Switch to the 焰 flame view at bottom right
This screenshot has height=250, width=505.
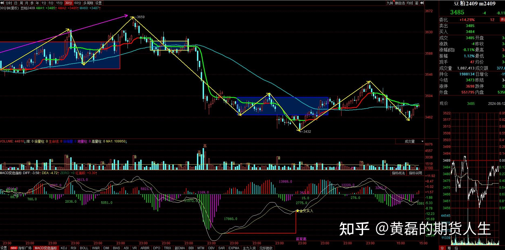tap(456, 248)
